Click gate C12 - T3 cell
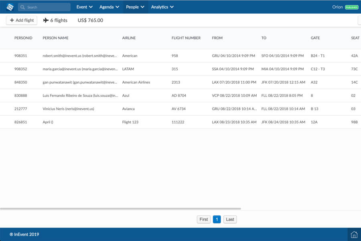Image resolution: width=361 pixels, height=241 pixels. coord(318,69)
